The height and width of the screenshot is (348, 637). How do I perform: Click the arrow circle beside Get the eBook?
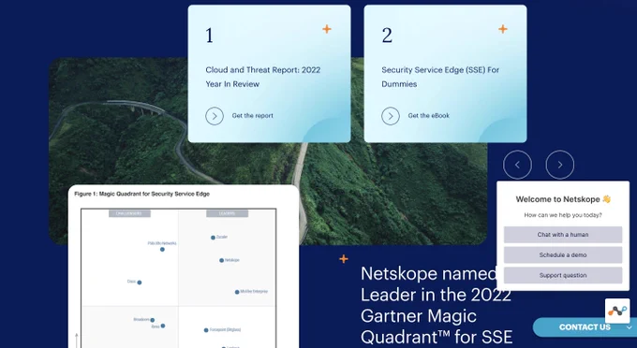[x=391, y=116]
